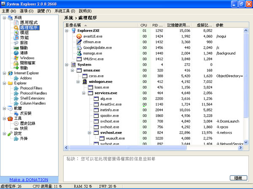The height and width of the screenshot is (189, 253).
Task: Click the ctfmon.exe pen icon
Action: point(79,42)
